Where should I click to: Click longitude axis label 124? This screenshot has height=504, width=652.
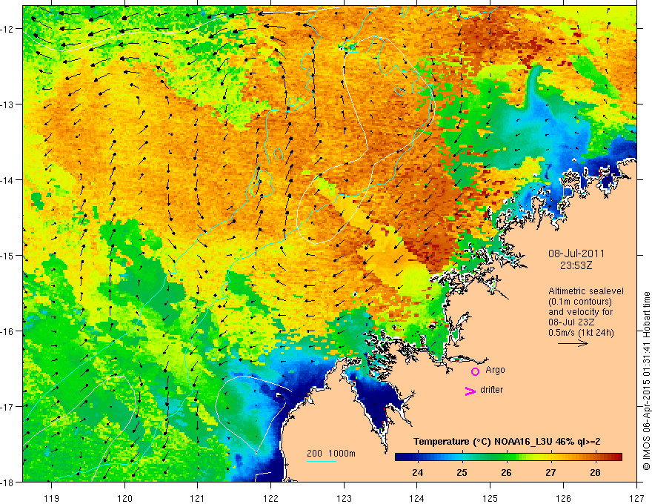(x=417, y=498)
